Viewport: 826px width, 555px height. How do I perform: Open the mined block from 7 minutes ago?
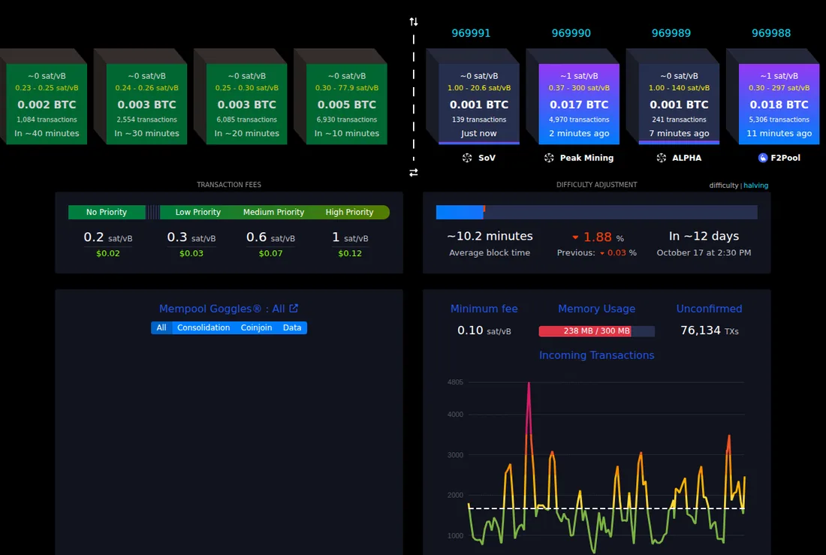coord(679,104)
